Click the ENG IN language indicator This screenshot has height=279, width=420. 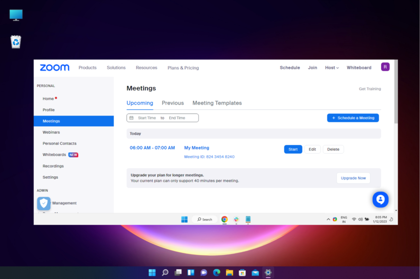[344, 219]
